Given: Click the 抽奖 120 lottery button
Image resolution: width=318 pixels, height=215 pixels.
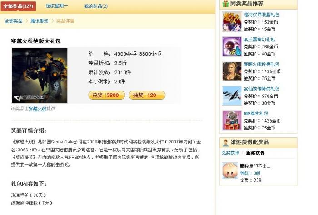Looking at the screenshot, I should pyautogui.click(x=147, y=95).
